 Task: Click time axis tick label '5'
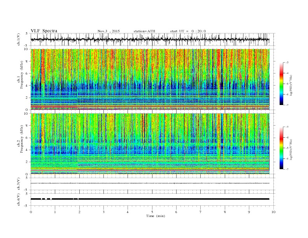(152, 212)
